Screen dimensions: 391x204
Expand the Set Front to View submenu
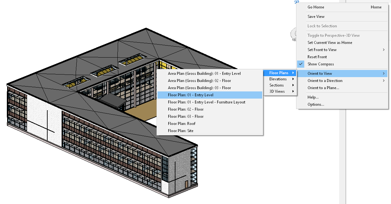click(321, 49)
